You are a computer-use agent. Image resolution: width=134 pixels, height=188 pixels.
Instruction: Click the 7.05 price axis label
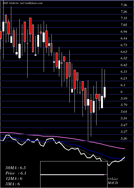[124, 25]
